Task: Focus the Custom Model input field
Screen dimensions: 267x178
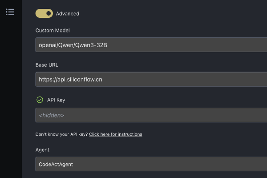Action: (x=151, y=45)
